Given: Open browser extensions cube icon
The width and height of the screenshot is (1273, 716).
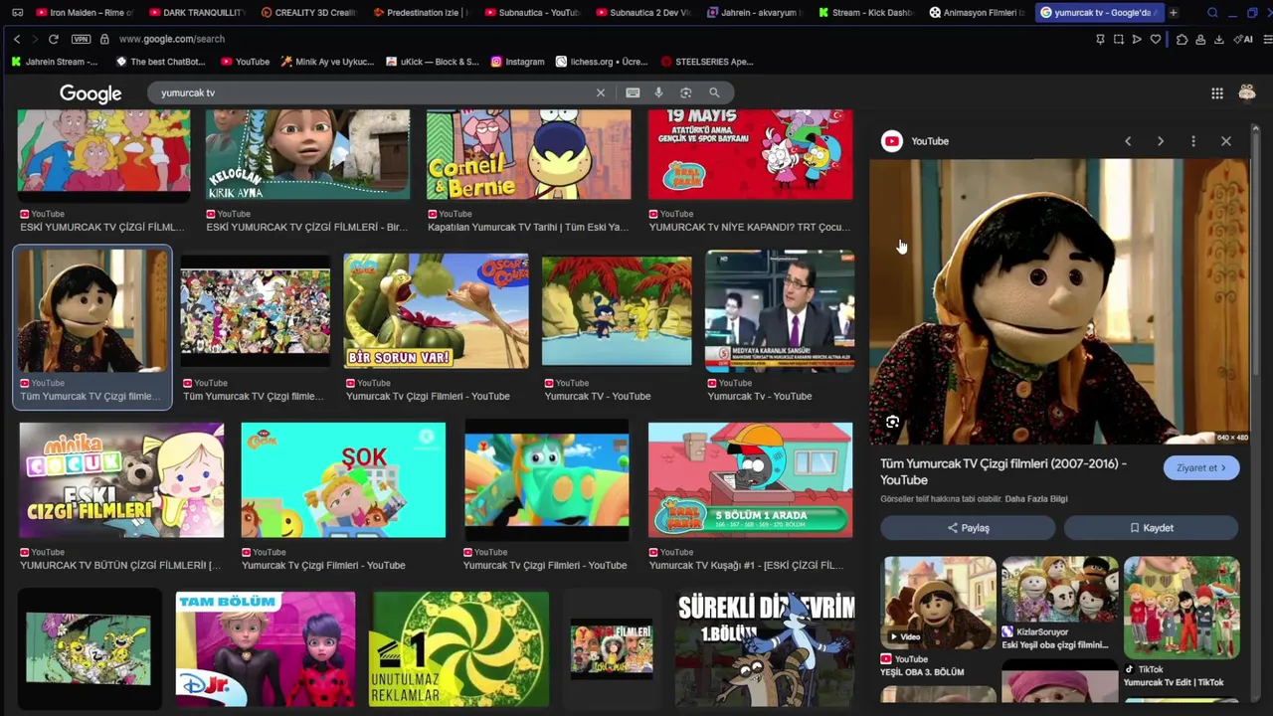Looking at the screenshot, I should [1182, 39].
